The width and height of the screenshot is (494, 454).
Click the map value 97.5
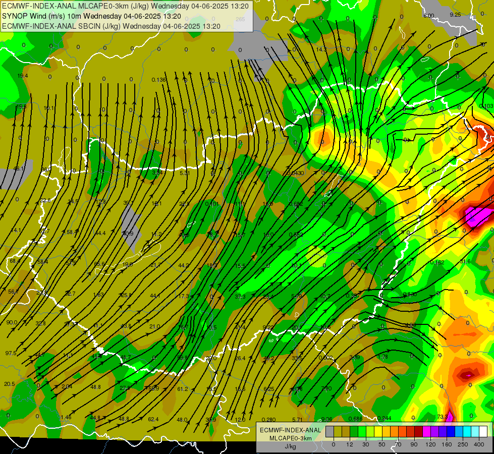(11, 353)
